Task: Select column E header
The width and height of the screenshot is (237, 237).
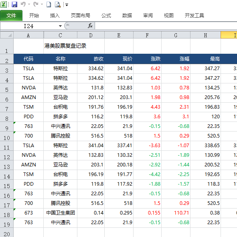Action: (x=119, y=35)
